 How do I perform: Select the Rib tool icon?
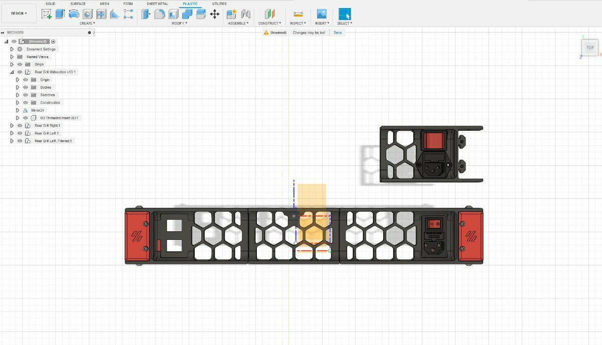pos(114,14)
